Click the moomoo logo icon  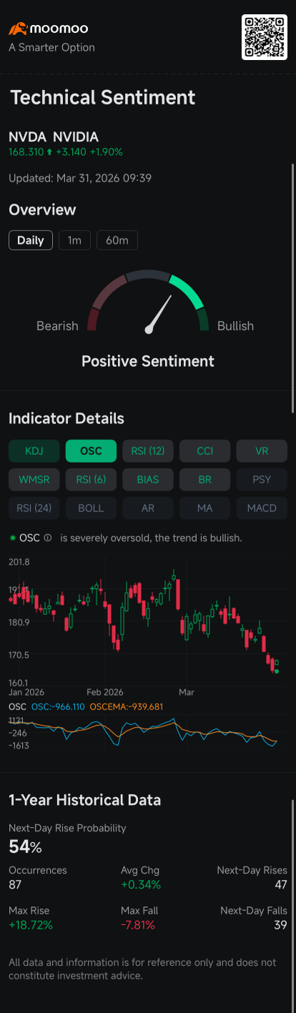pyautogui.click(x=18, y=29)
